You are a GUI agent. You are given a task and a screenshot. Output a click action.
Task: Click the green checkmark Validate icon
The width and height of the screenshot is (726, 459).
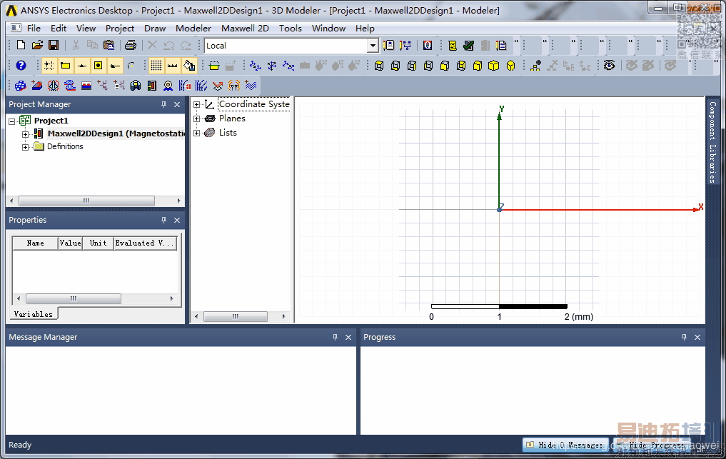pyautogui.click(x=468, y=45)
